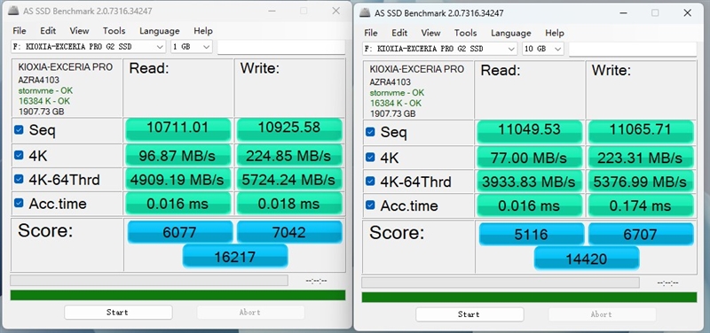710x333 pixels.
Task: Toggle 4K-64Thrd checkbox in left window
Action: coord(19,179)
